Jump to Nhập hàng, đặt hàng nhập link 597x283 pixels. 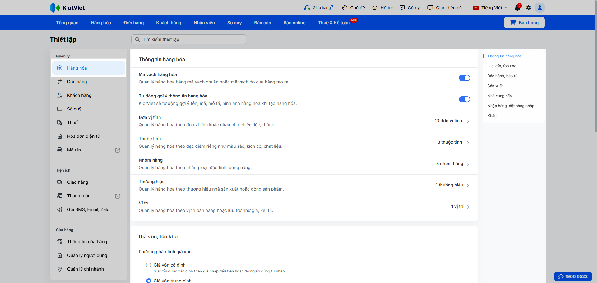coord(511,106)
